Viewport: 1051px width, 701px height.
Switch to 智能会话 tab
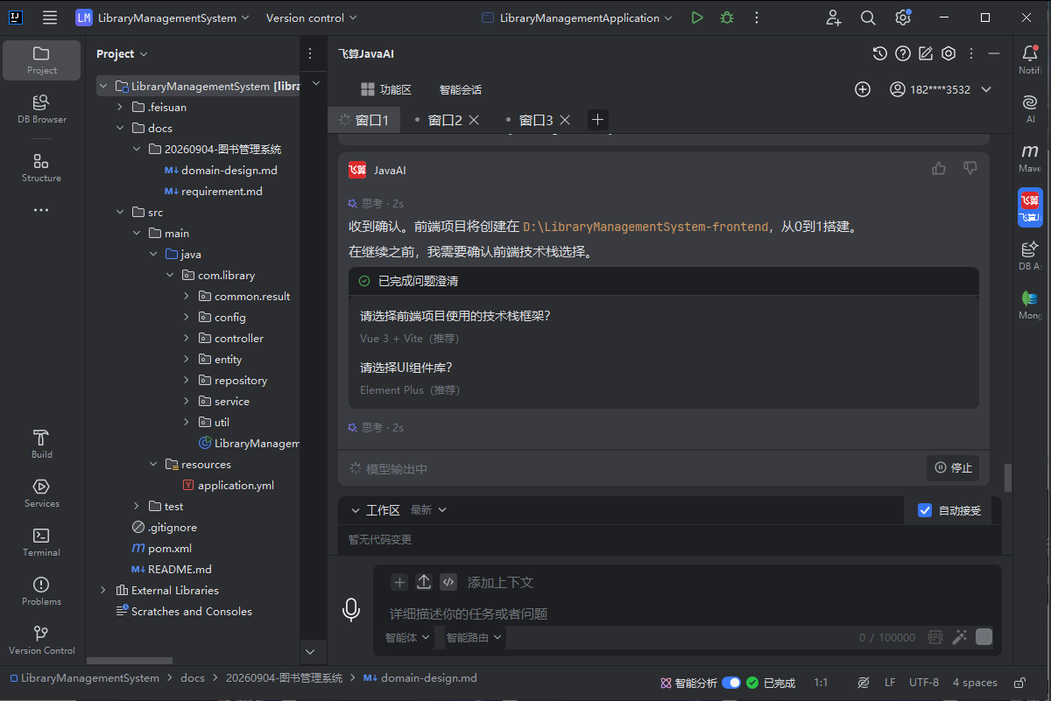[461, 89]
